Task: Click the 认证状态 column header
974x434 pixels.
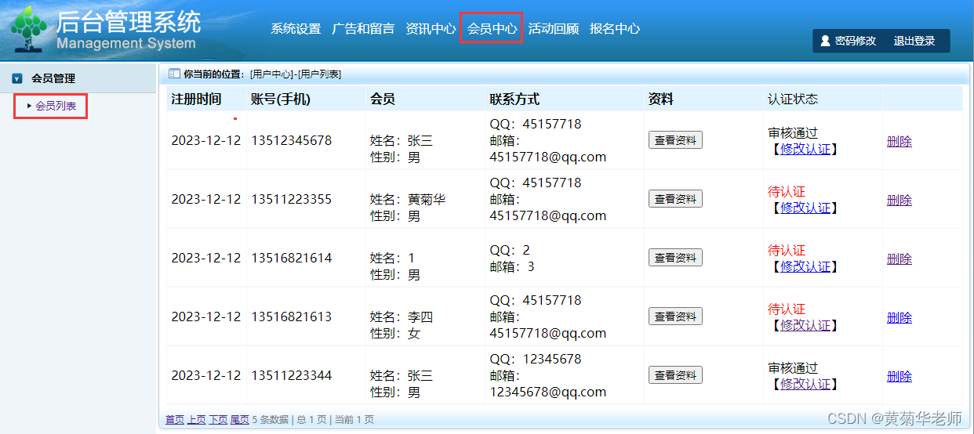Action: tap(793, 99)
